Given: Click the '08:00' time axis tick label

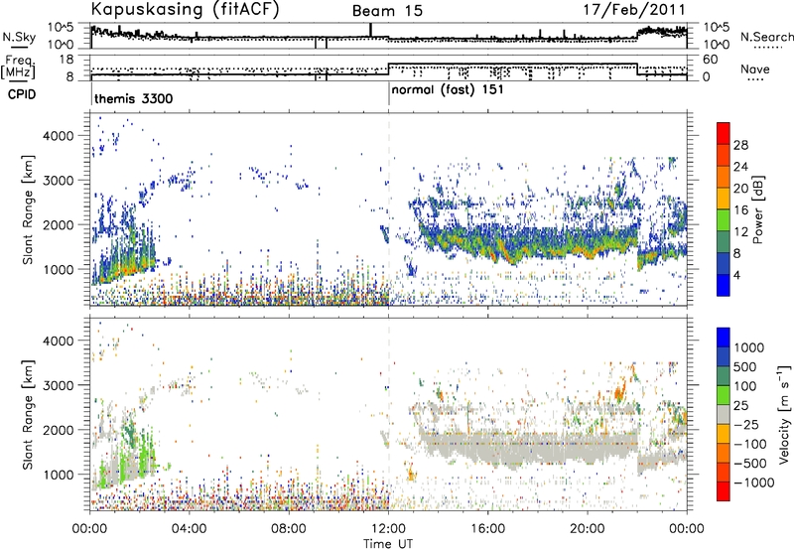Looking at the screenshot, I should 289,529.
